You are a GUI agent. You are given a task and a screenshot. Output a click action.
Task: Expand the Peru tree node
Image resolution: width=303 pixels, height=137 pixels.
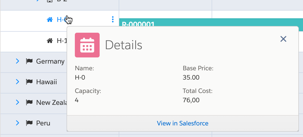pos(18,123)
